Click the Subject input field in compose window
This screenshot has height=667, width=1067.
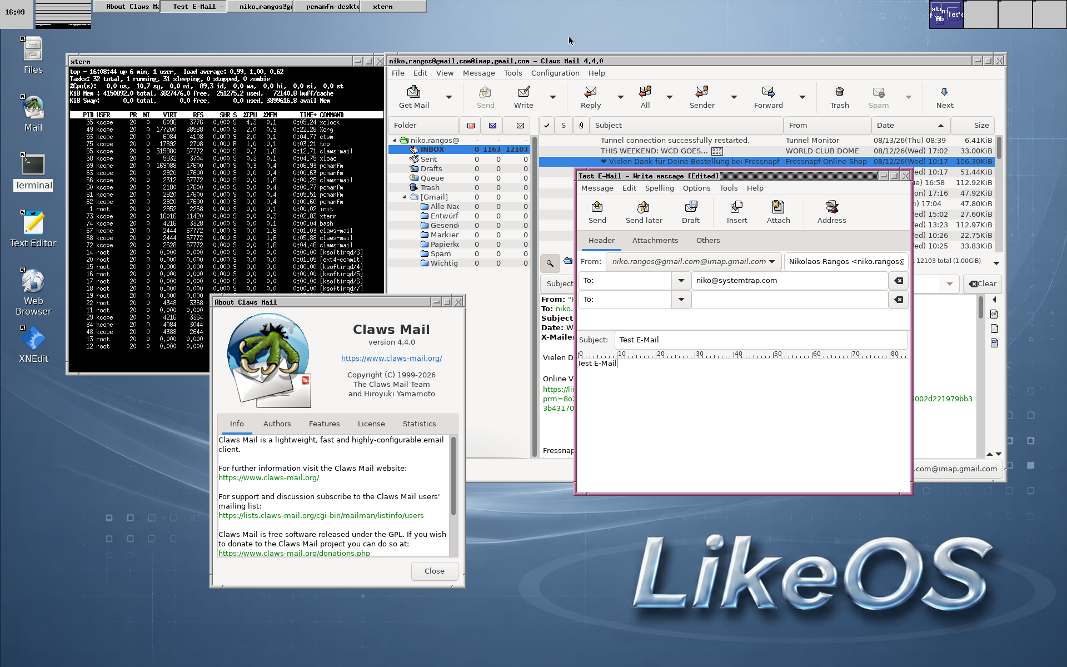[761, 340]
